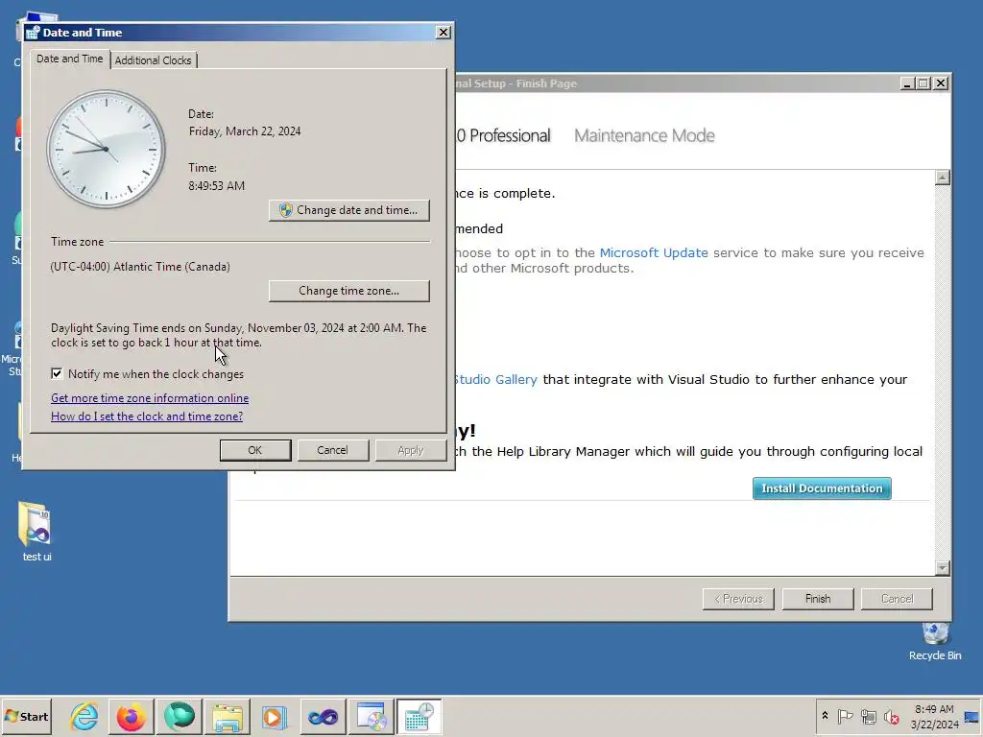Switch to the setup installer taskbar icon

click(372, 716)
